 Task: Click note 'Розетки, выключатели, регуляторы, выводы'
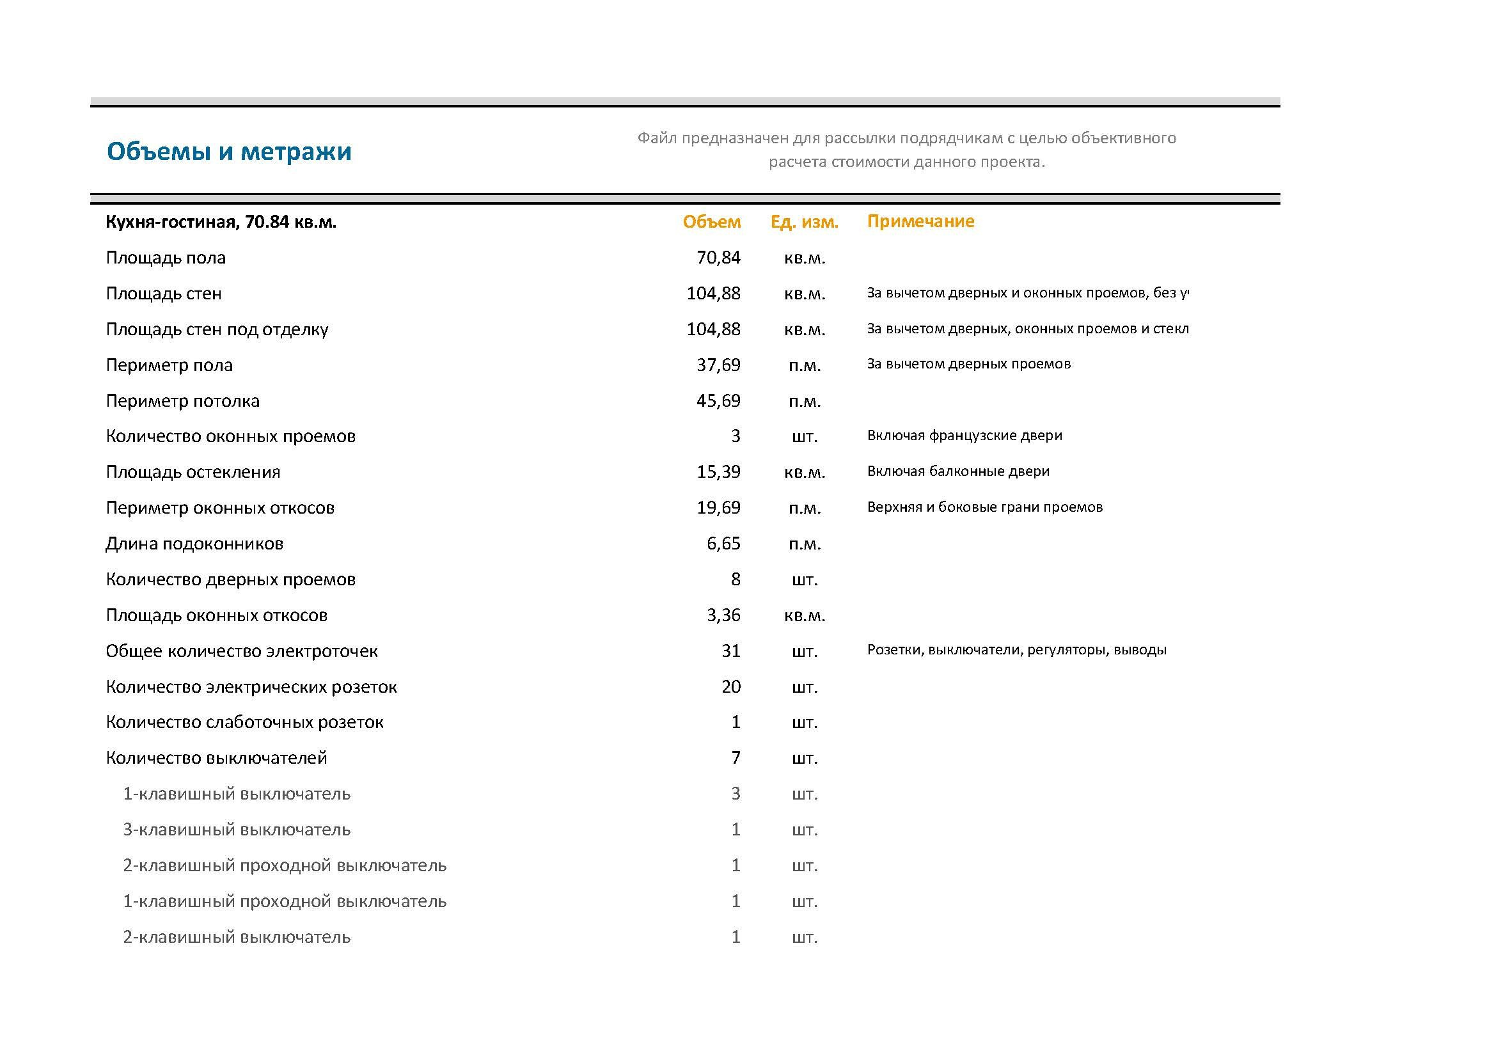pyautogui.click(x=1016, y=649)
